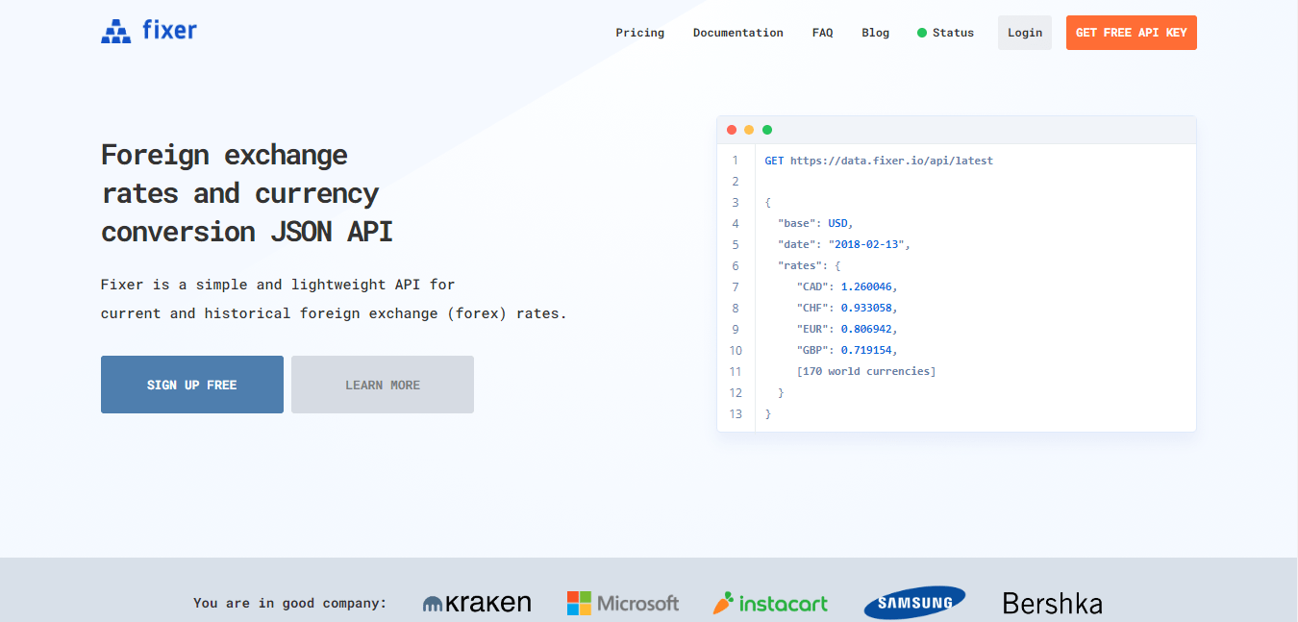1298x622 pixels.
Task: Click the green Status indicator dot
Action: tap(922, 33)
